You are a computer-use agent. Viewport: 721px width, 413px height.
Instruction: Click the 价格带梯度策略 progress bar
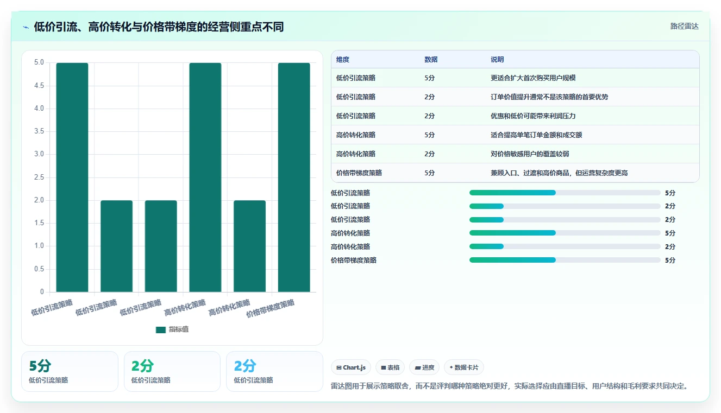pyautogui.click(x=565, y=260)
